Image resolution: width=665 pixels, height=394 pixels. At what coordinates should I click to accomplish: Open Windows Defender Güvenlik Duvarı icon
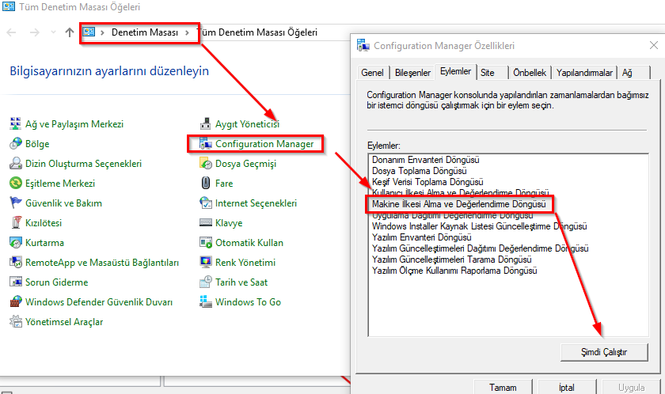tap(16, 302)
